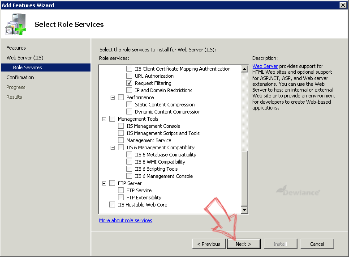This screenshot has width=349, height=257.
Task: Enable the FTP Service checkbox
Action: [121, 190]
